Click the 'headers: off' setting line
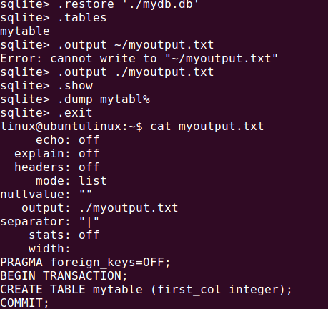This screenshot has width=328, height=309. pyautogui.click(x=57, y=167)
